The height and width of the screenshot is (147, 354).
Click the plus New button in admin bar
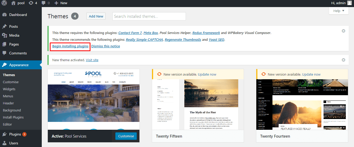(61, 3)
